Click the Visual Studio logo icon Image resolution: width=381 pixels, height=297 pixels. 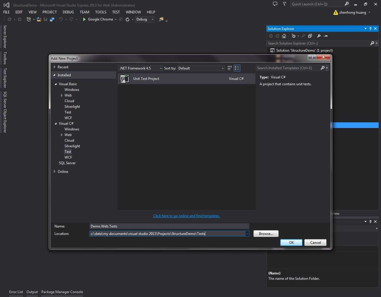tap(6, 5)
